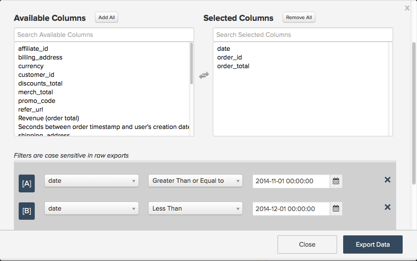Click the Available Columns list scrollbar
This screenshot has width=417, height=261.
[x=192, y=63]
